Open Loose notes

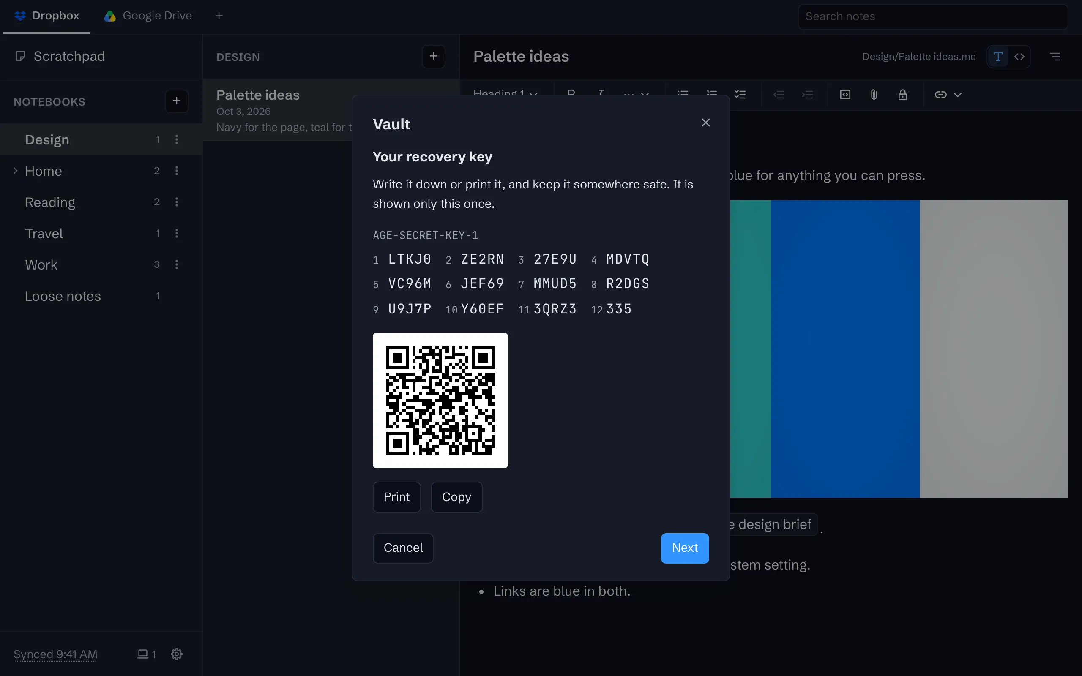(101, 296)
